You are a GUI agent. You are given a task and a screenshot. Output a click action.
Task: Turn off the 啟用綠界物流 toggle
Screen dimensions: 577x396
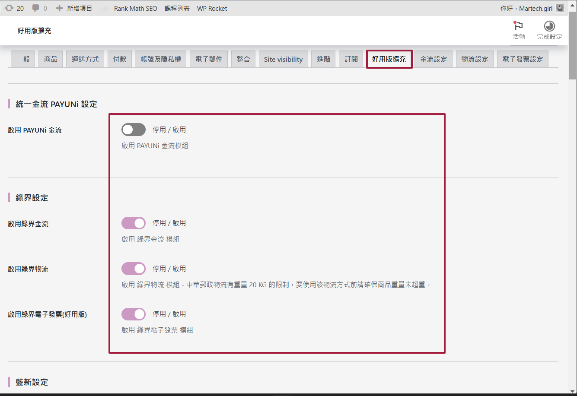pos(134,269)
